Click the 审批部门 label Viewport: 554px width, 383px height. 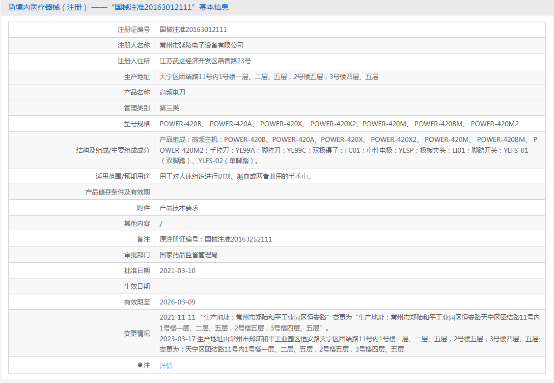(x=137, y=255)
